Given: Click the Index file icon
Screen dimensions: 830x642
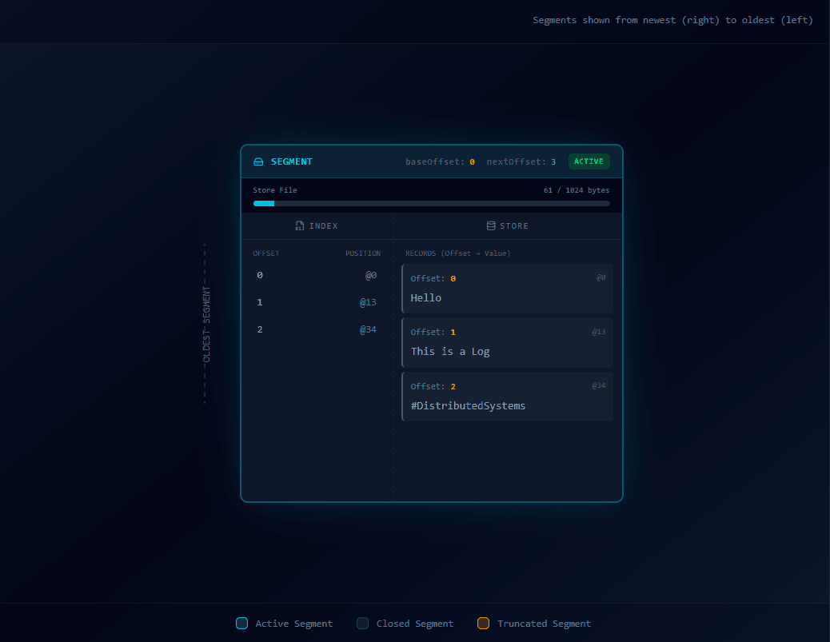Looking at the screenshot, I should tap(300, 226).
